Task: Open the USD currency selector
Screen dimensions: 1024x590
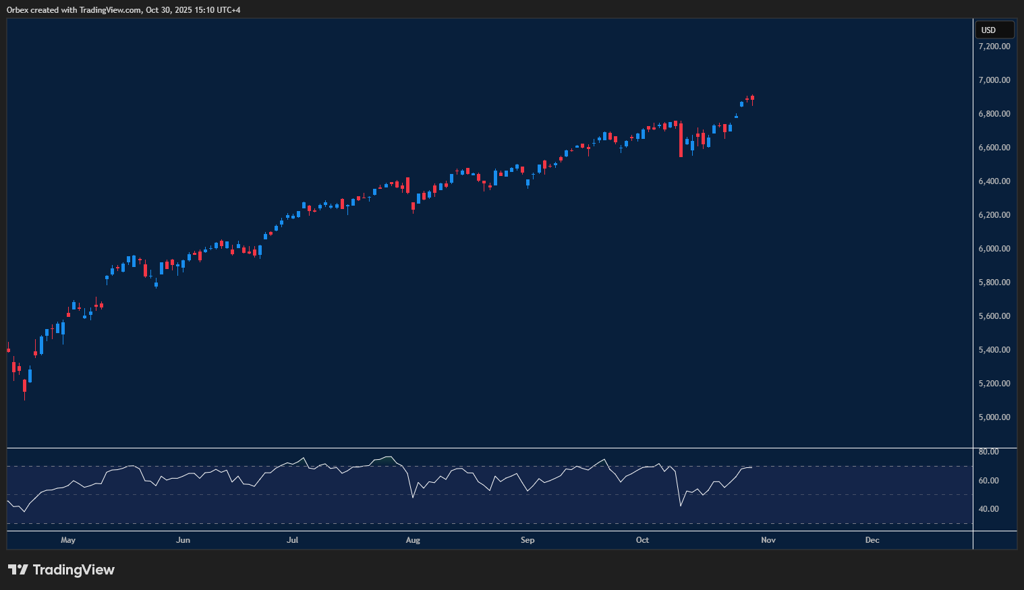Action: (x=994, y=30)
